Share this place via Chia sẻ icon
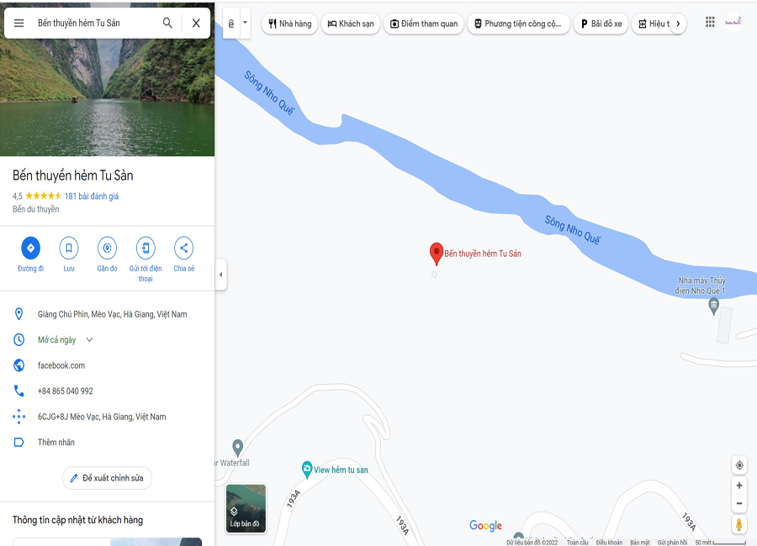757x546 pixels. point(184,248)
